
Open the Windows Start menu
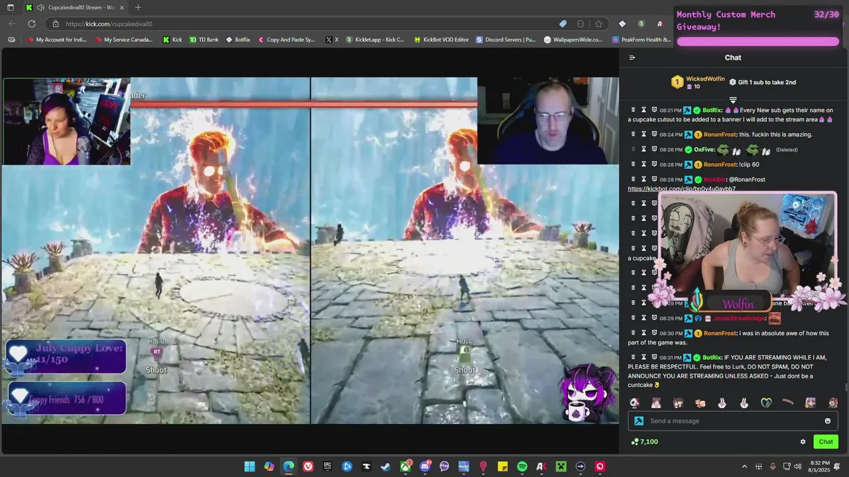249,466
